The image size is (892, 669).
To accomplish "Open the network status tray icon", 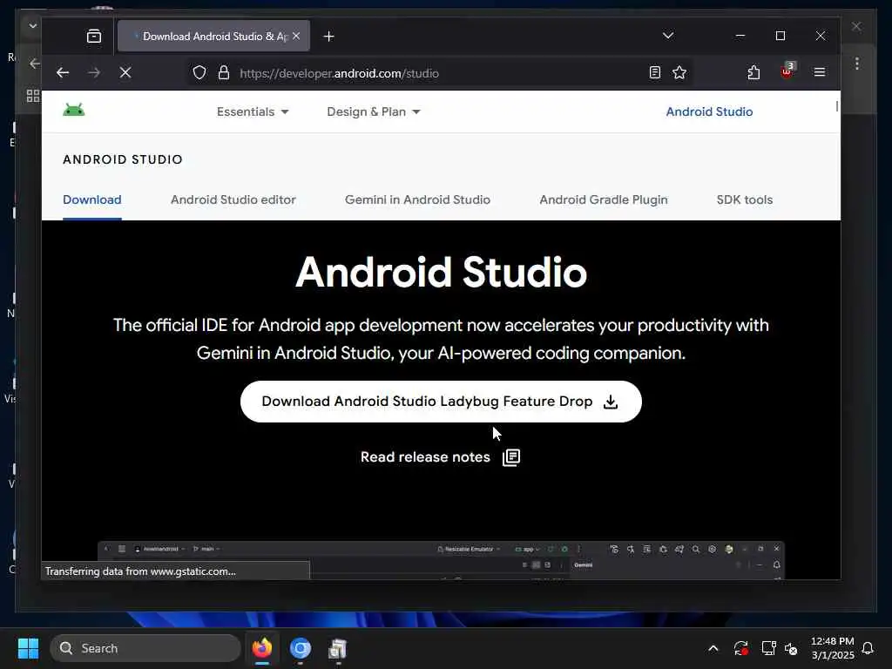I will [768, 648].
